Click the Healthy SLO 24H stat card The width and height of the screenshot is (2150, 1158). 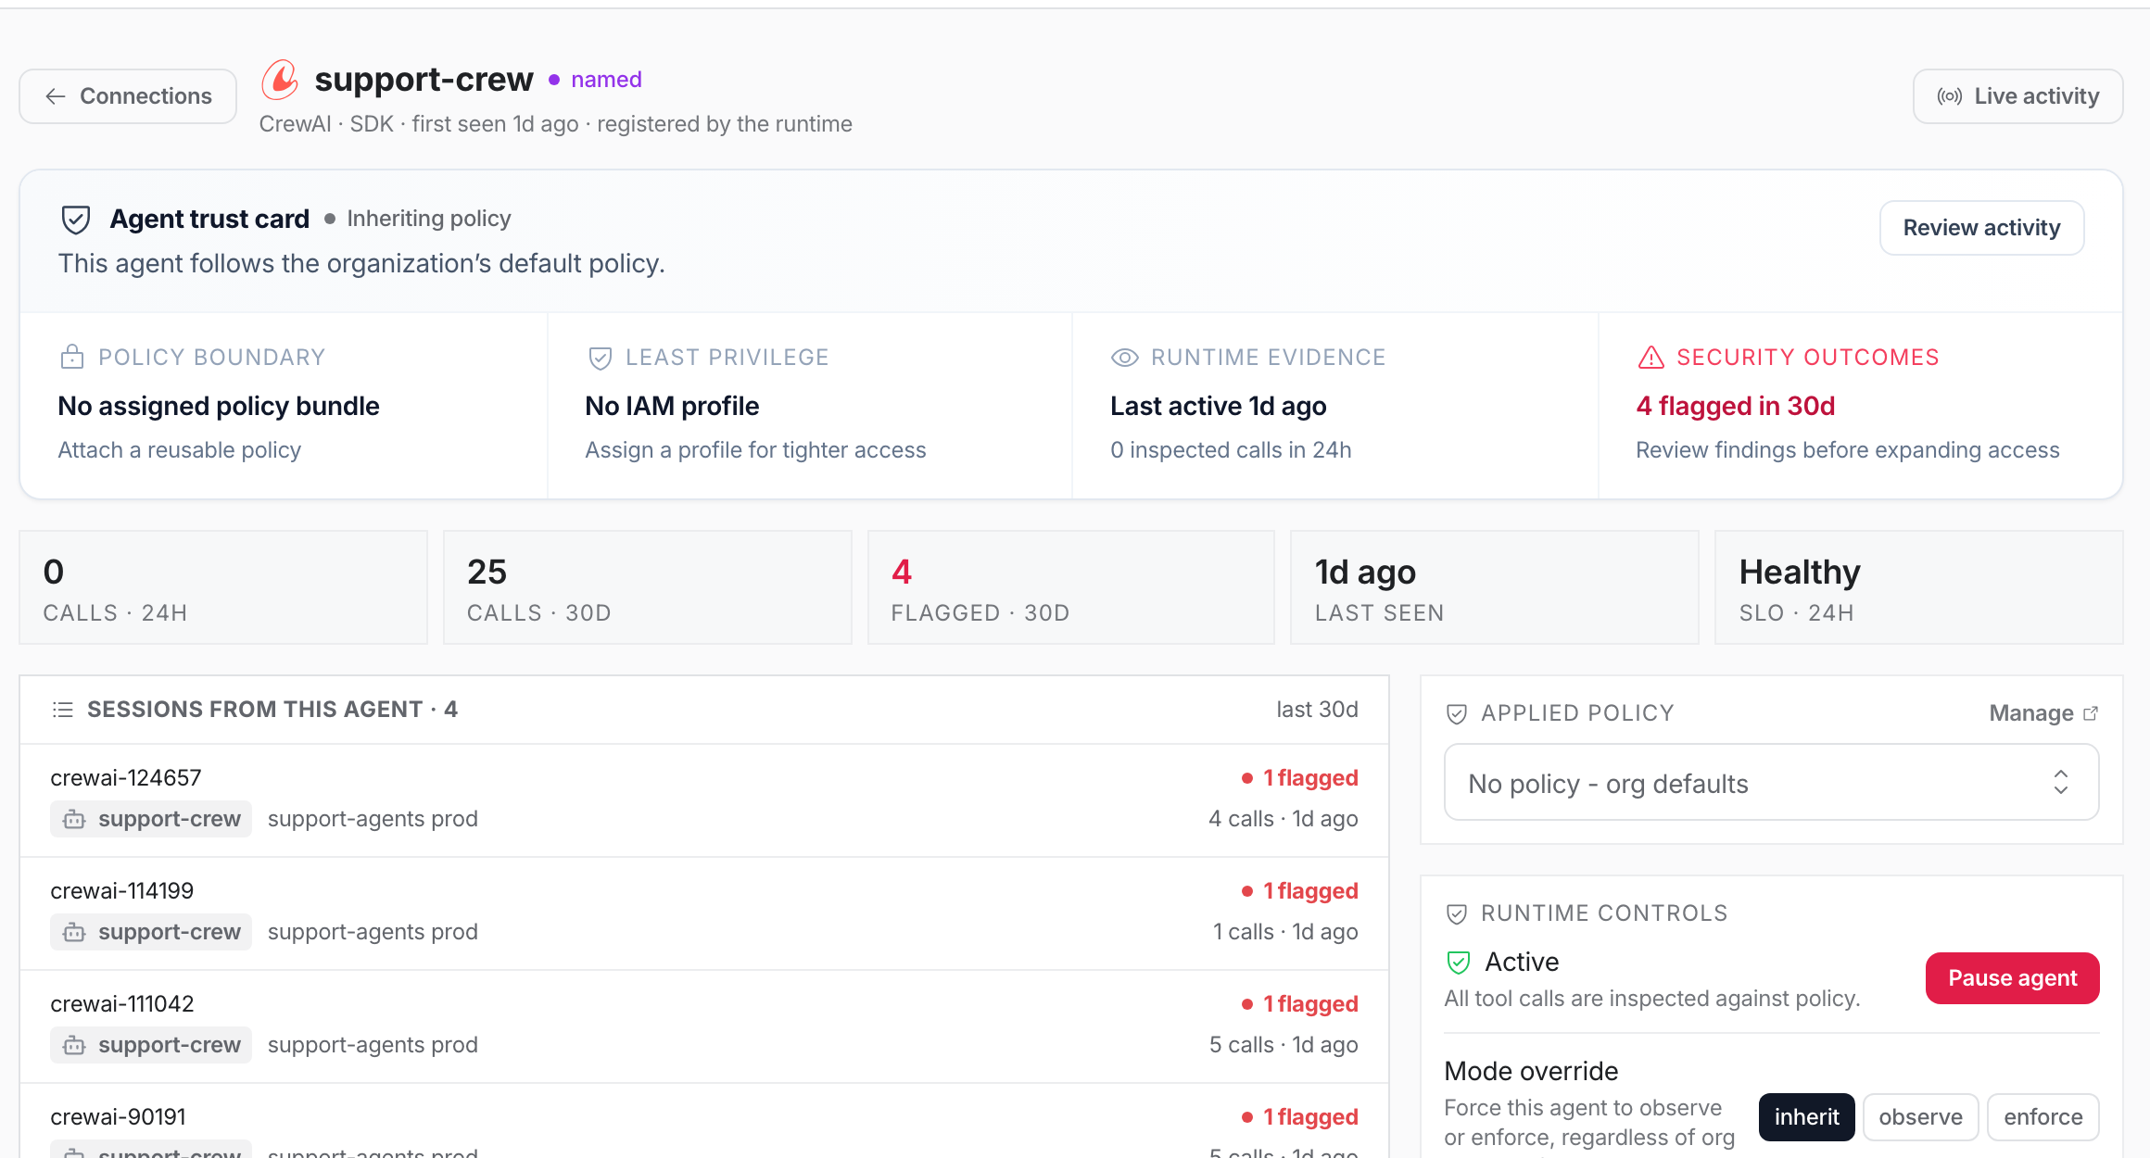[x=1918, y=587]
